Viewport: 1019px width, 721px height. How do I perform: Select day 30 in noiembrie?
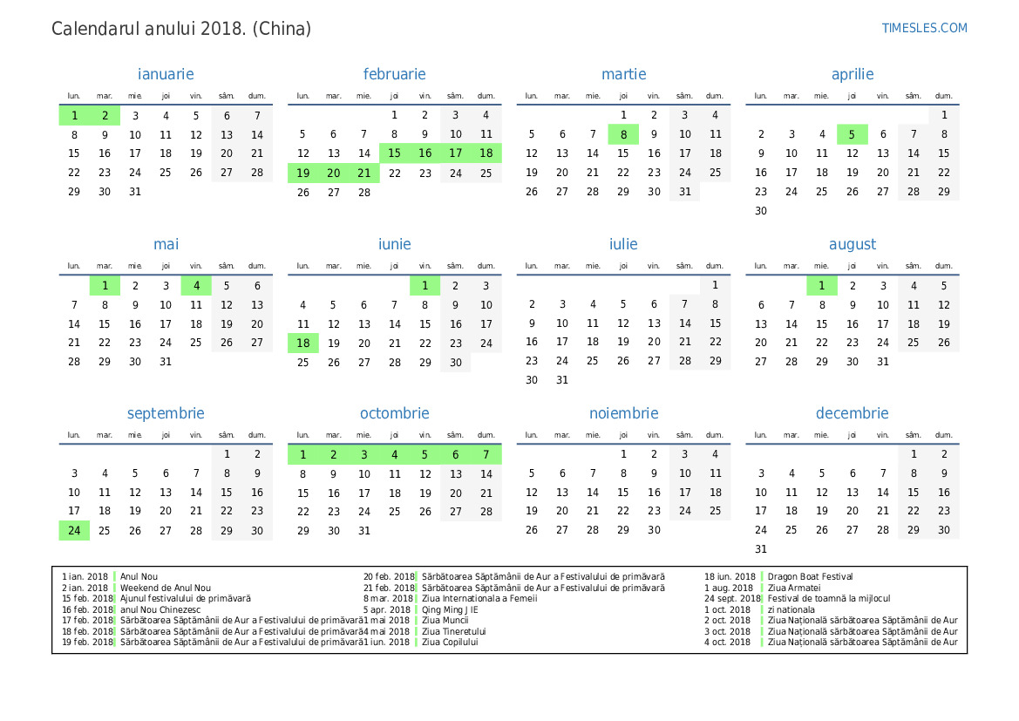pyautogui.click(x=654, y=530)
